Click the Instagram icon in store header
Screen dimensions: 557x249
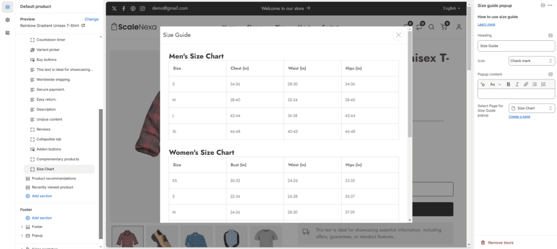tap(143, 8)
